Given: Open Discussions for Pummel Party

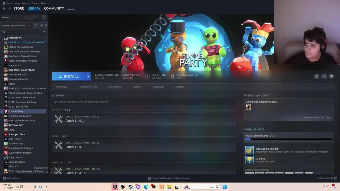Looking at the screenshot, I should click(x=115, y=87).
